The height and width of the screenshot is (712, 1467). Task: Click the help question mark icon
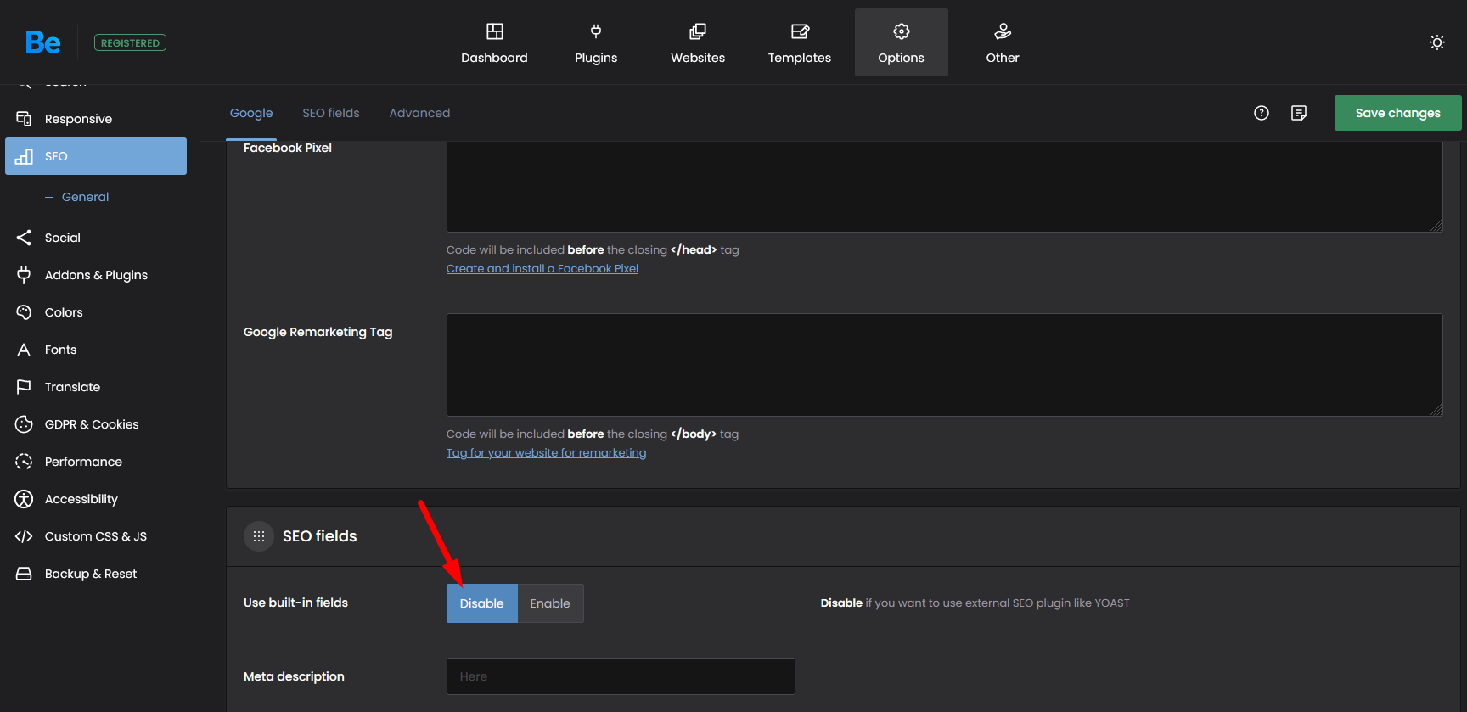coord(1262,113)
